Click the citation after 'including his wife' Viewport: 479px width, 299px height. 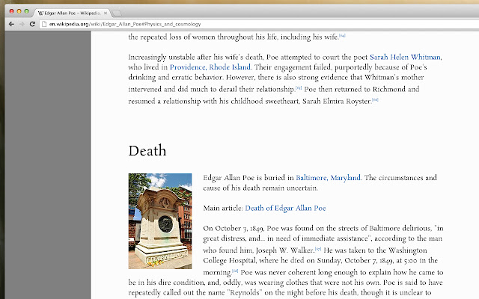pos(343,36)
